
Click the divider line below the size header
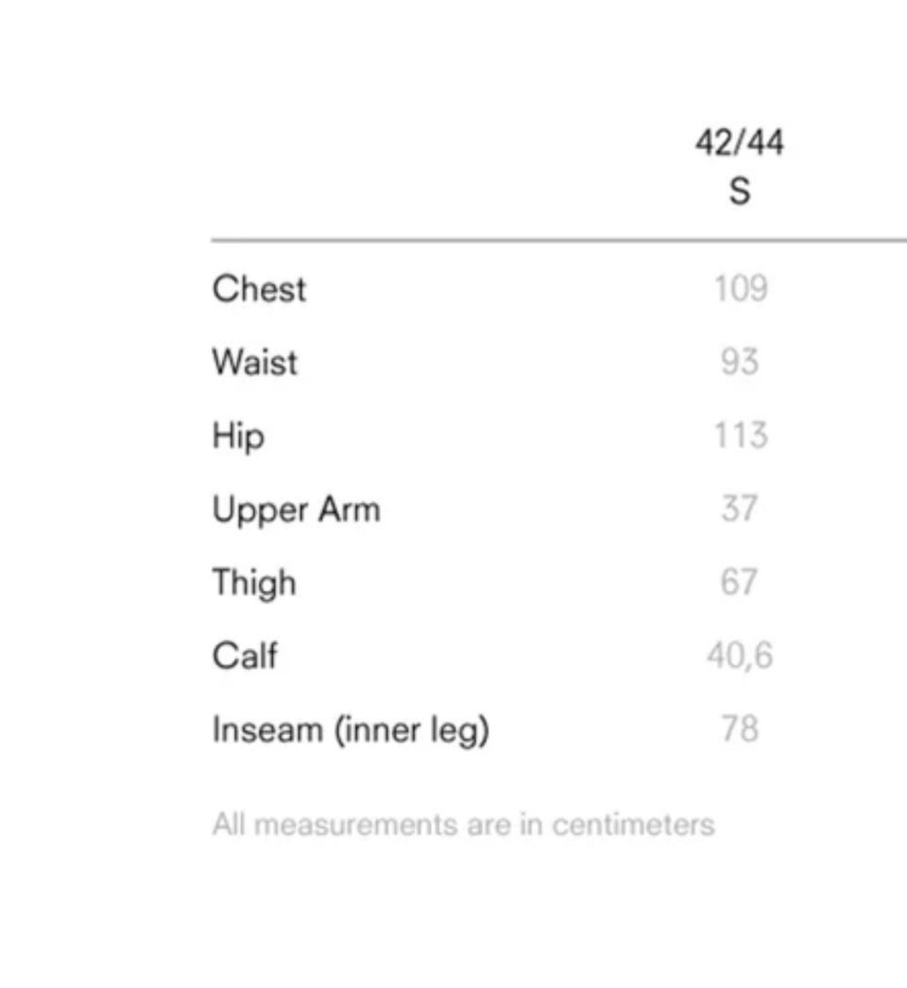point(557,241)
